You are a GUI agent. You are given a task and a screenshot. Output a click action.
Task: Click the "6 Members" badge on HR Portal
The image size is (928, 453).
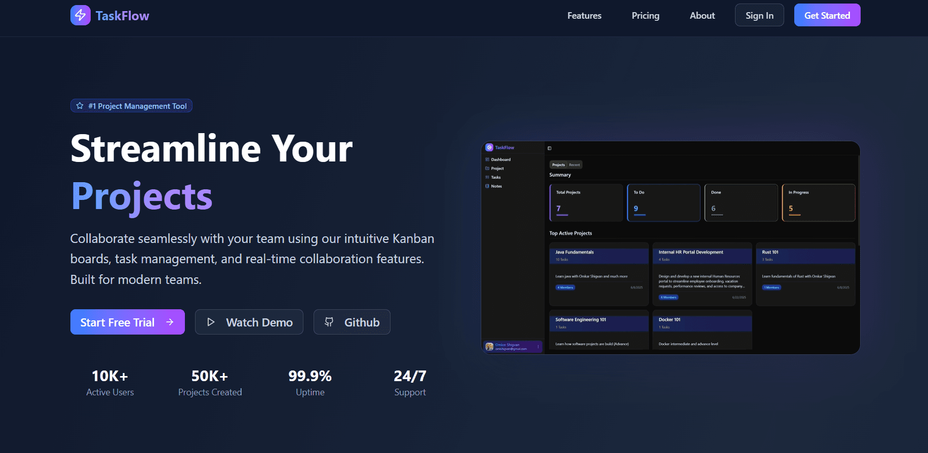click(669, 297)
